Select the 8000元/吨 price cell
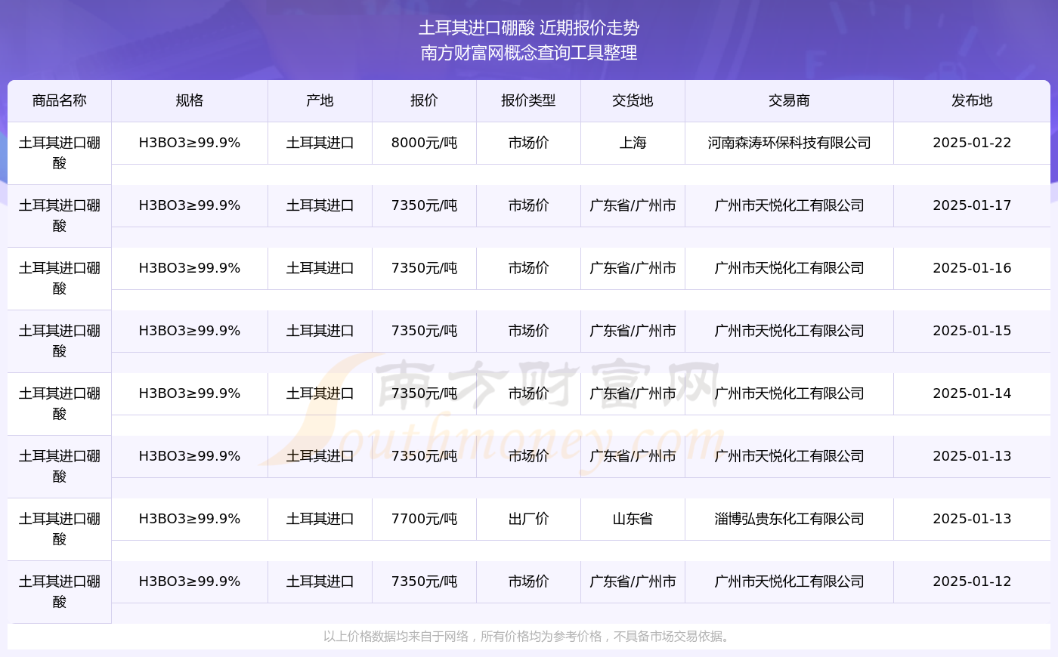Image resolution: width=1058 pixels, height=657 pixels. (x=424, y=143)
